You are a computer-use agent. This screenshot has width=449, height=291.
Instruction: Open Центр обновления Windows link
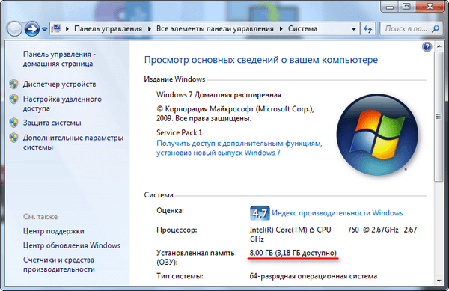pos(72,245)
